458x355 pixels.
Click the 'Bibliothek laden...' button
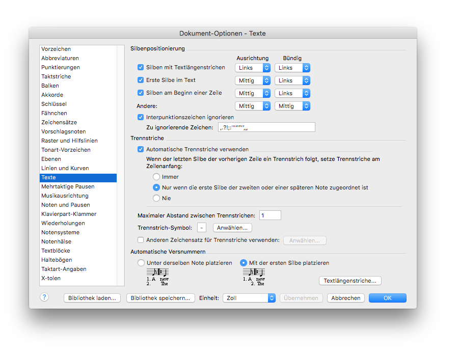tap(92, 298)
